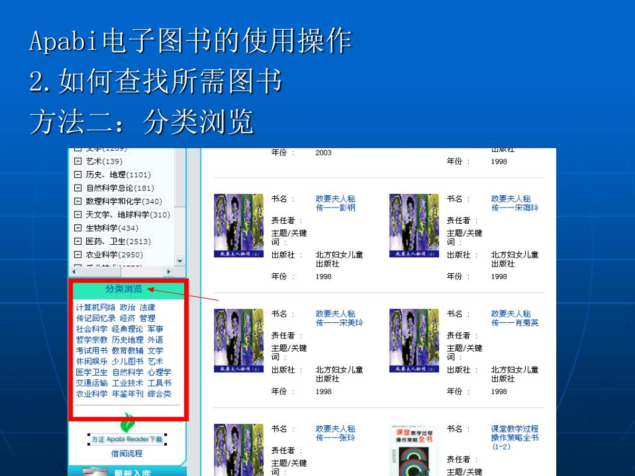
Task: Click the 方正 Apabi Reader下载 button
Action: (x=127, y=439)
